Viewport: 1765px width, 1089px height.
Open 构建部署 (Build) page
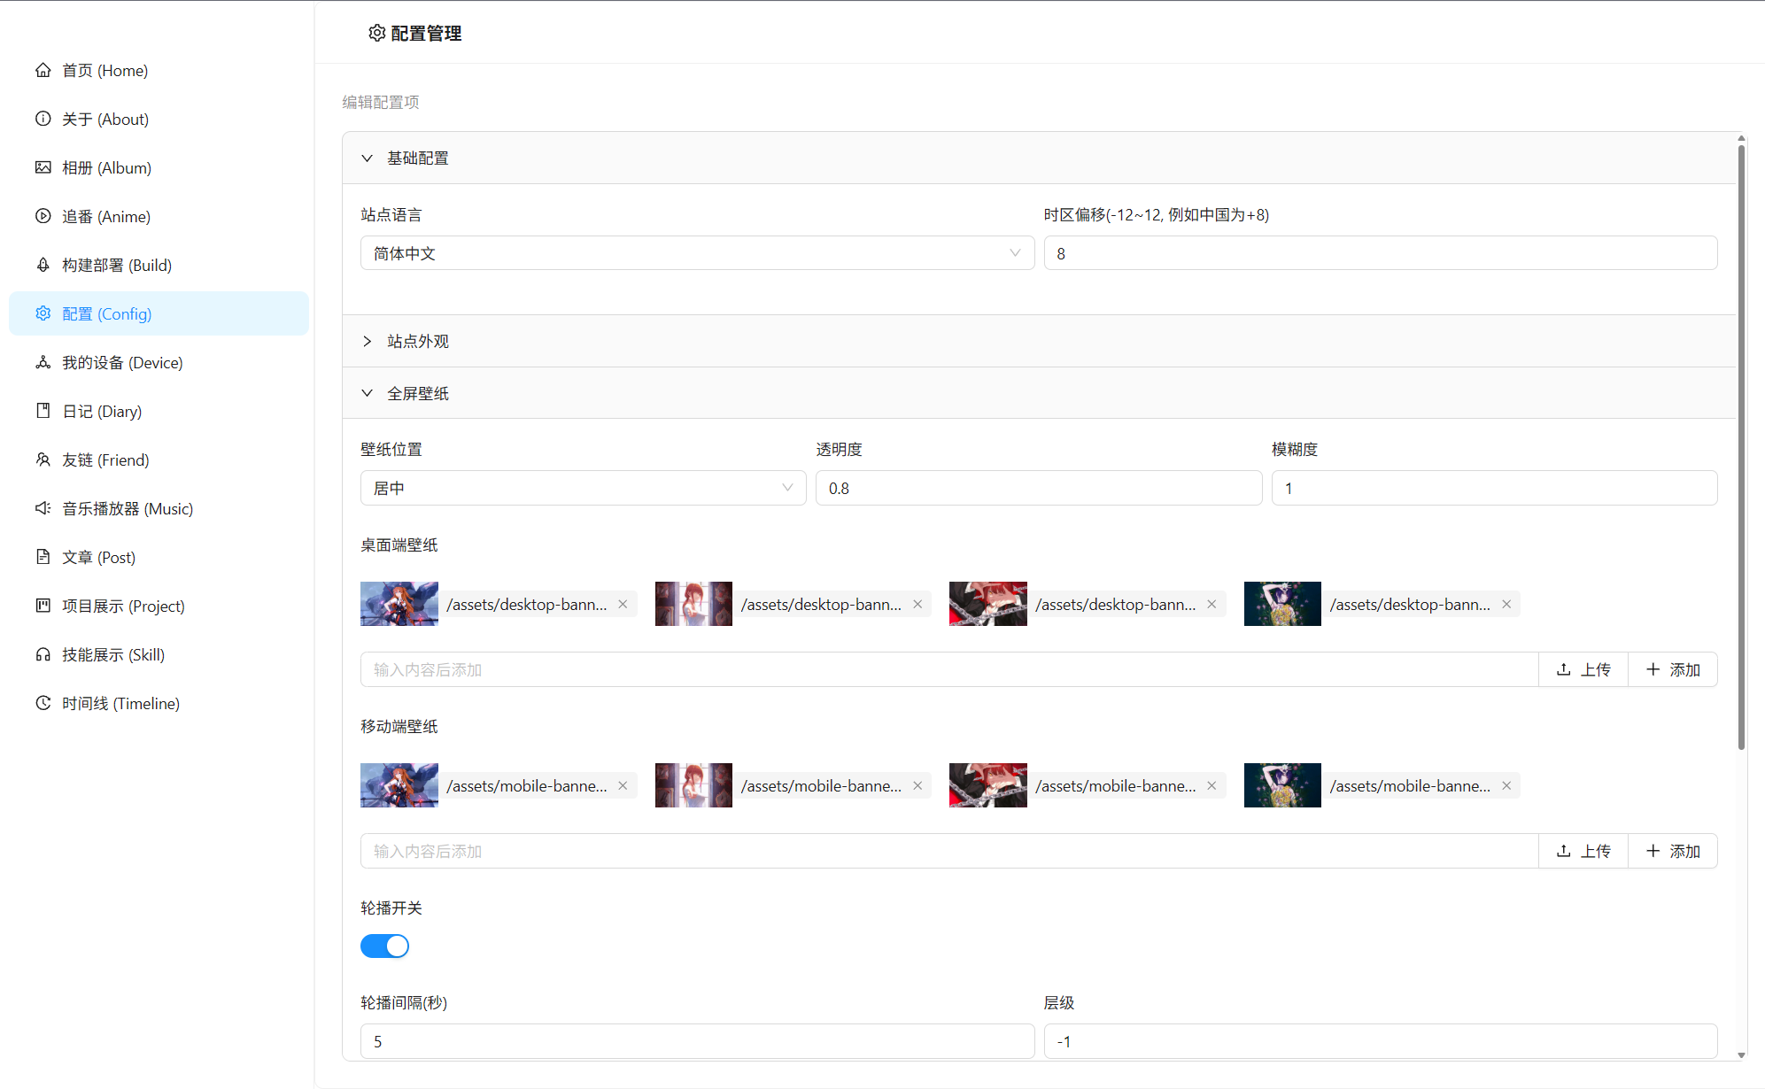pos(159,265)
